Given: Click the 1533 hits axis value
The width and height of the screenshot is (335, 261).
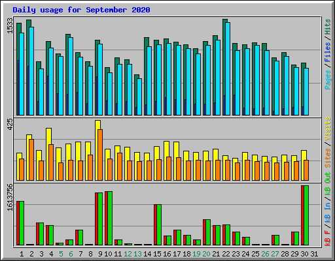Looking at the screenshot, I should pos(10,25).
